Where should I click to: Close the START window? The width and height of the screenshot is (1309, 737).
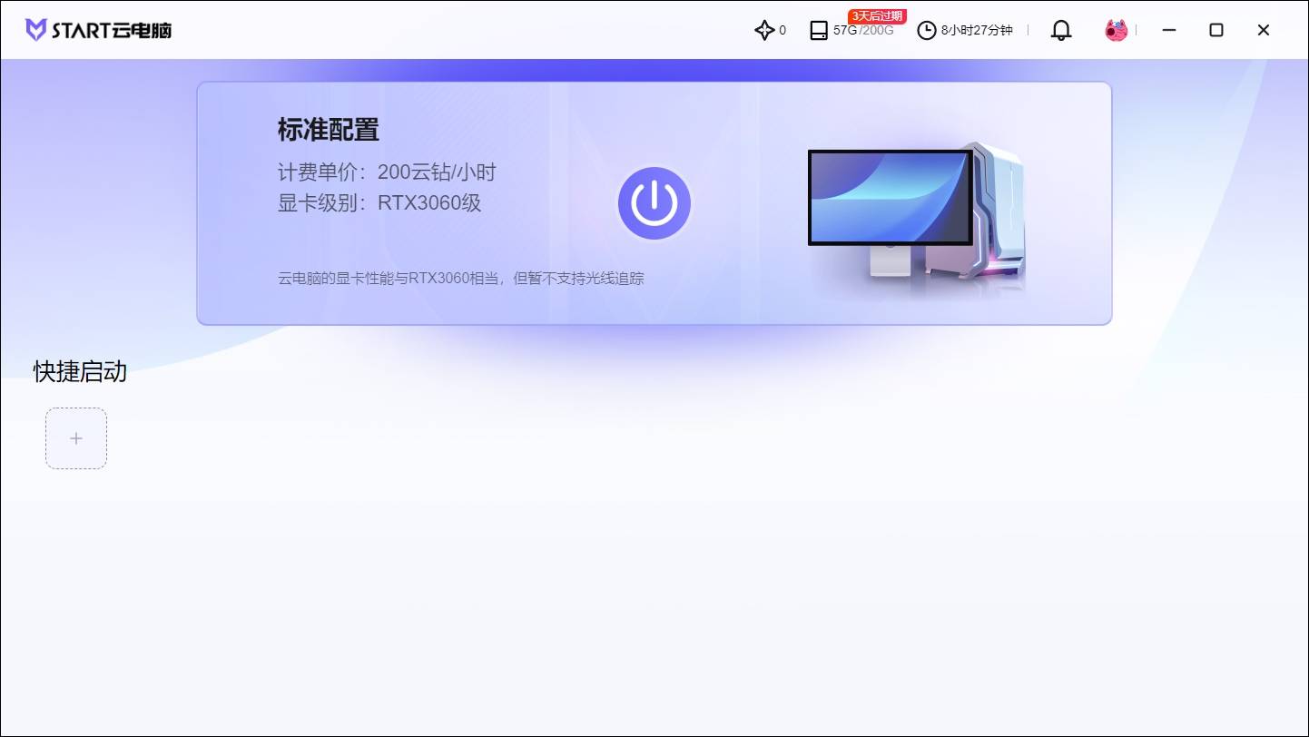(1264, 30)
